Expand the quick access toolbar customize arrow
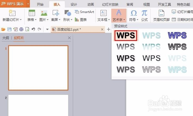This screenshot has height=116, width=193. click(47, 29)
